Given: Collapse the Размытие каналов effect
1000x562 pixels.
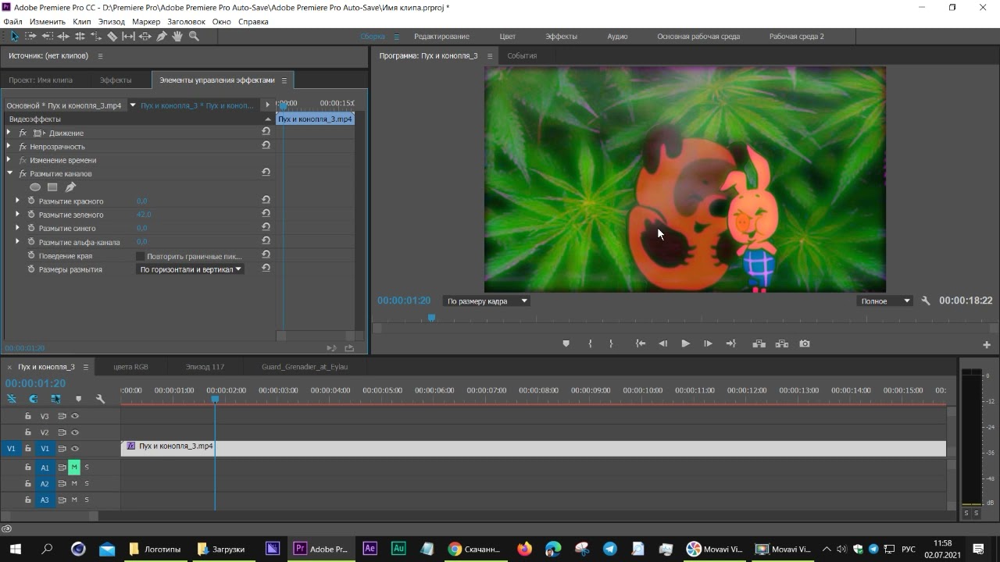Looking at the screenshot, I should pos(9,173).
